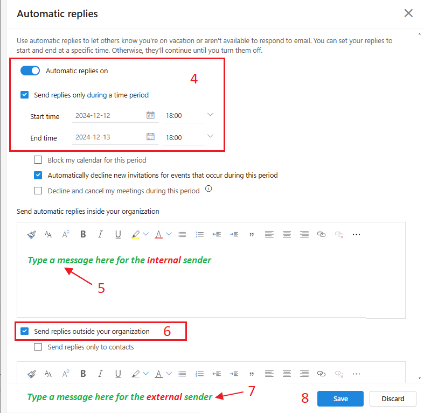Save the automatic reply settings
The height and width of the screenshot is (413, 424).
[340, 399]
